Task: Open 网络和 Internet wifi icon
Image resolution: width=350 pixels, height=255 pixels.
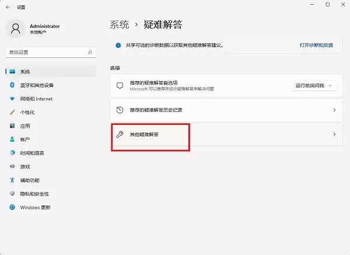Action: pos(12,99)
